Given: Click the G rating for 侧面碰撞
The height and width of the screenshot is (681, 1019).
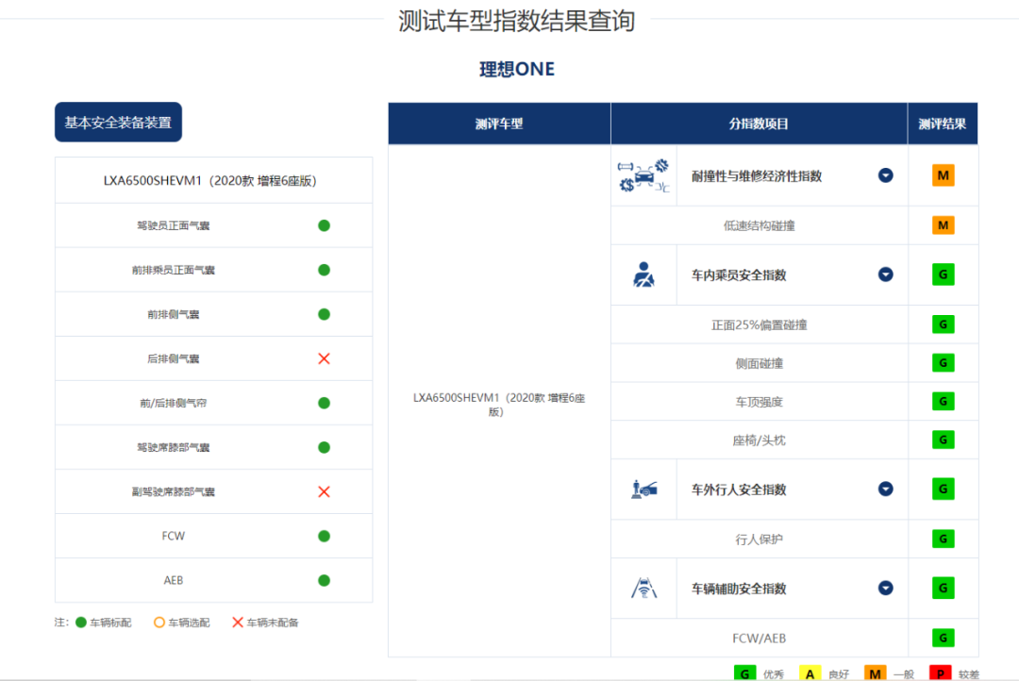Looking at the screenshot, I should point(943,362).
